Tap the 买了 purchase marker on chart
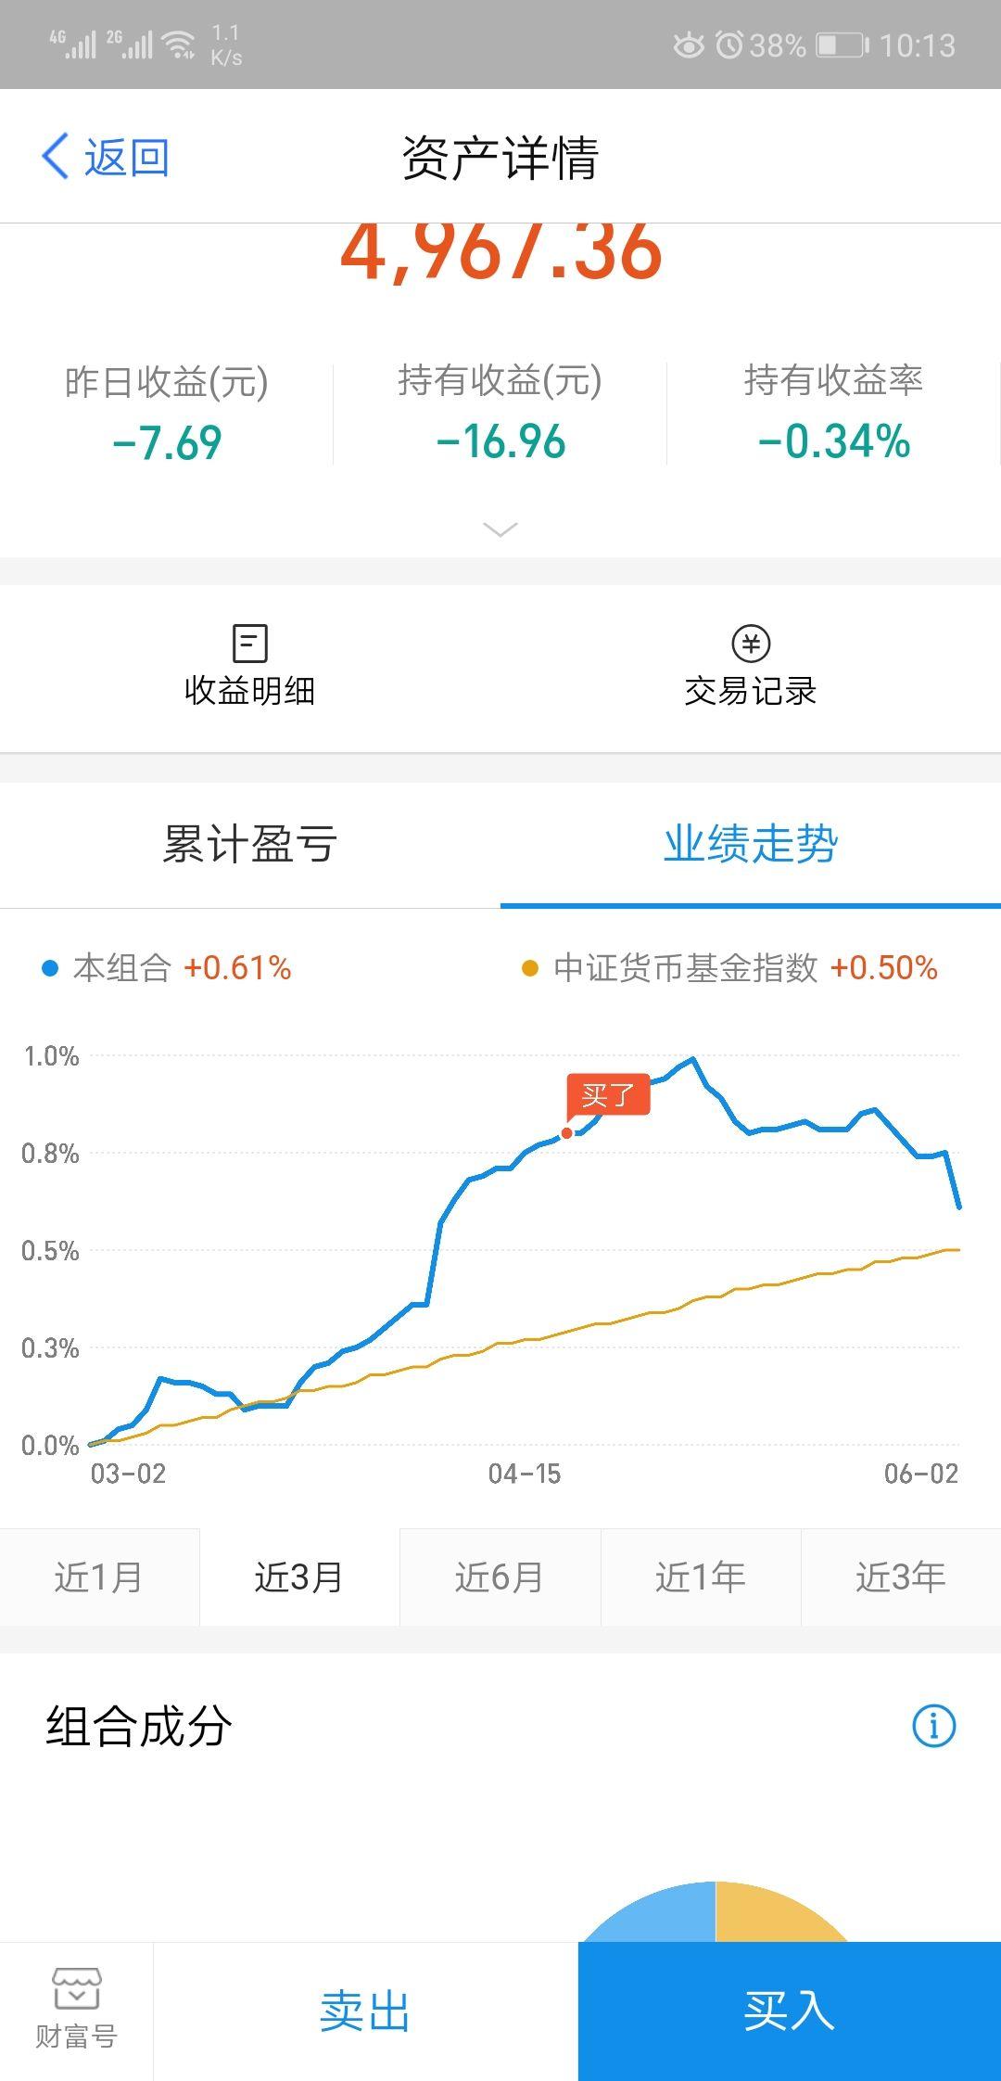Image resolution: width=1001 pixels, height=2081 pixels. [607, 1097]
